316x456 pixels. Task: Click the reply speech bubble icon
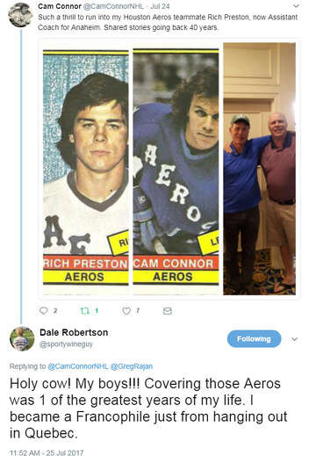[43, 311]
